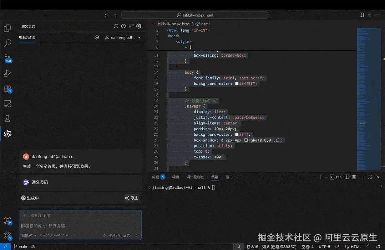Switch to 输出 panel tab
Viewport: 385px width, 250px height.
point(176,177)
